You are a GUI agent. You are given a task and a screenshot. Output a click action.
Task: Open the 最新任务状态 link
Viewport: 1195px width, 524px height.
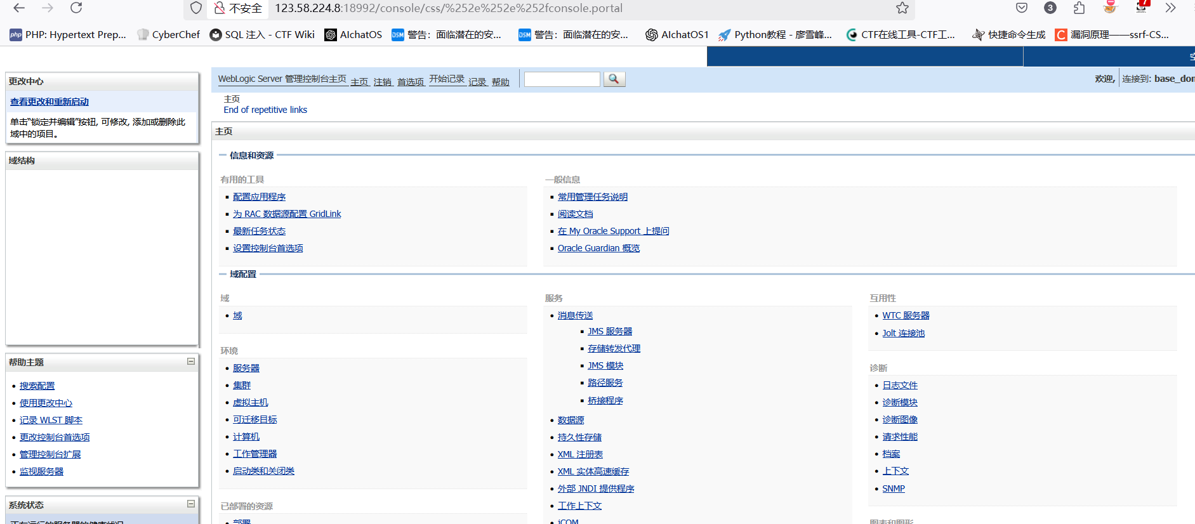[x=259, y=231]
